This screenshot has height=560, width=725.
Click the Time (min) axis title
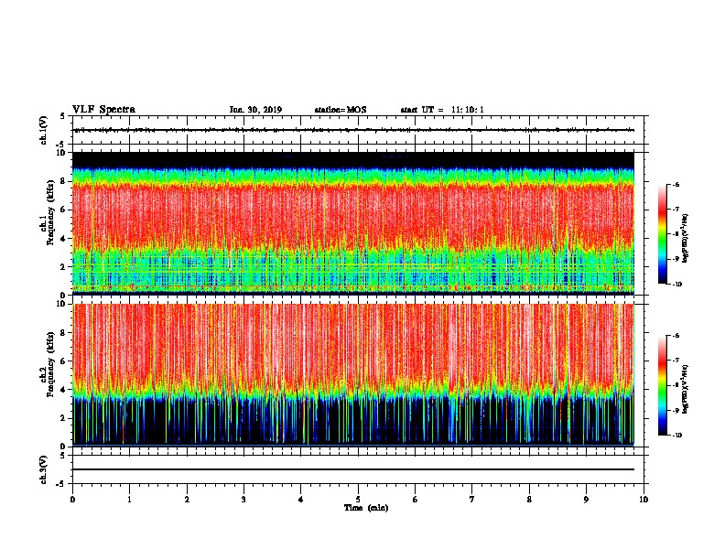click(x=366, y=508)
